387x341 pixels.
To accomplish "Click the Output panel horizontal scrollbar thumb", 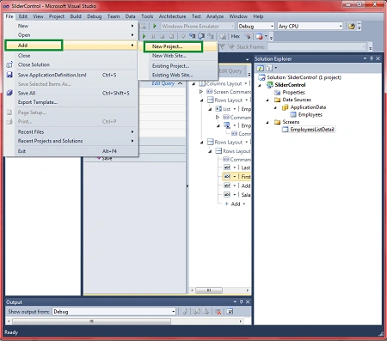I will [91, 321].
